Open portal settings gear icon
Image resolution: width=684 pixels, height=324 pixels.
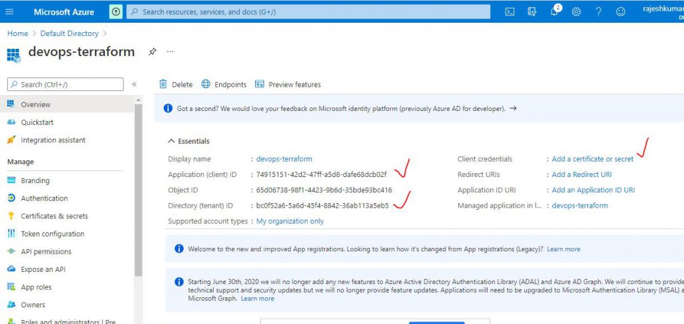[x=576, y=12]
